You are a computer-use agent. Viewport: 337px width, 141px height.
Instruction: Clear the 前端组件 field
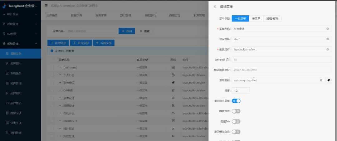pos(328,49)
